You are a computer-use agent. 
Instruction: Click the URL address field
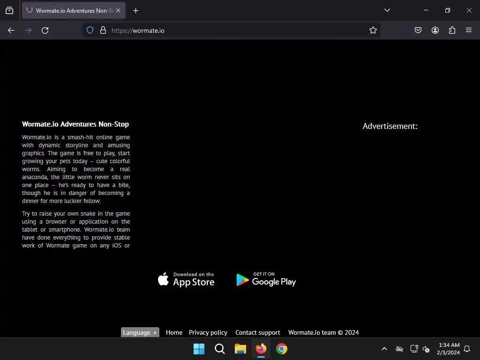point(232,30)
